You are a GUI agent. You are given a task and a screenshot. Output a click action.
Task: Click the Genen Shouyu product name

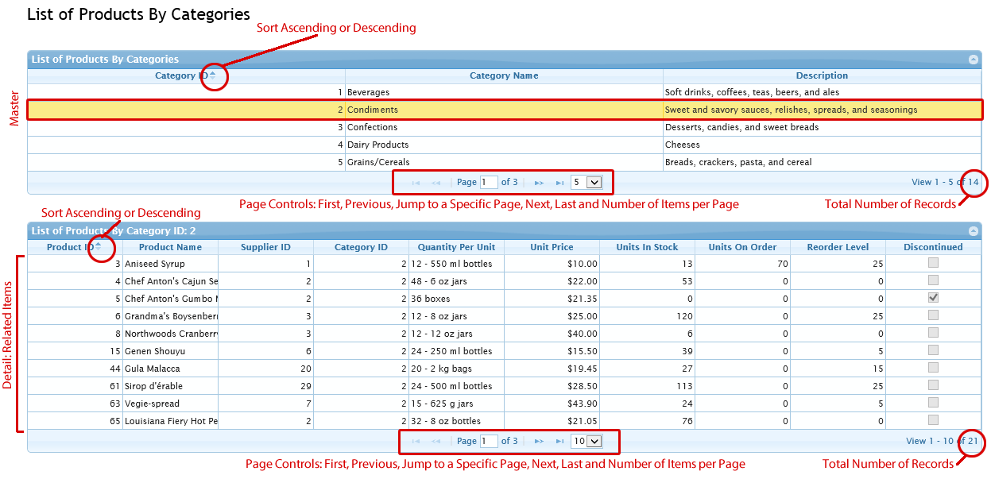[x=155, y=351]
